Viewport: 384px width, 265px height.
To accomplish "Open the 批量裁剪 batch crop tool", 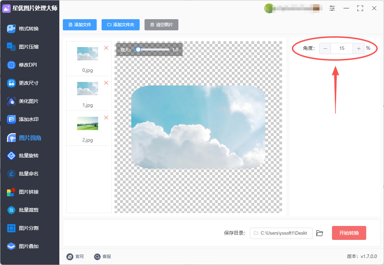I will [23, 210].
